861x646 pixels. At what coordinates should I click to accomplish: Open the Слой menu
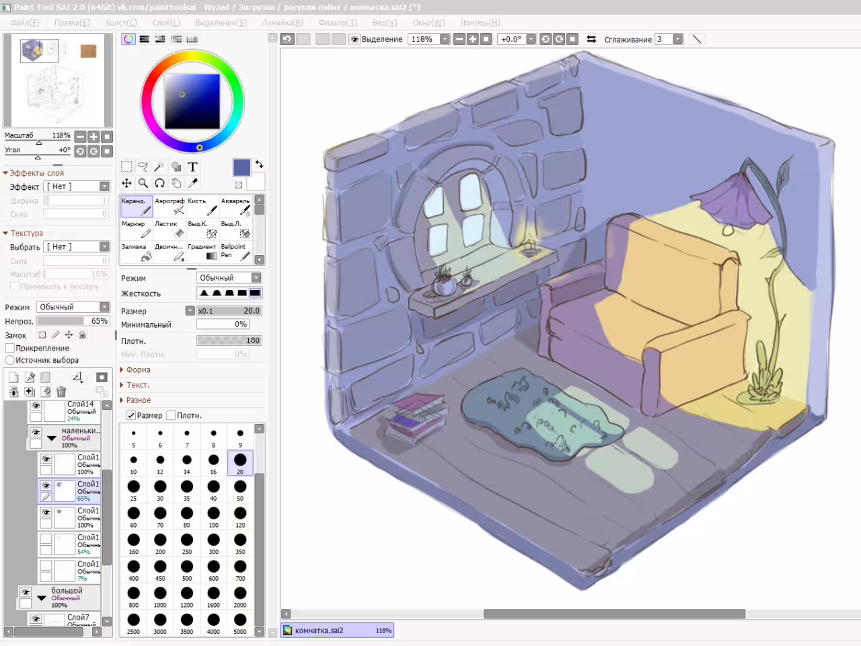click(166, 22)
